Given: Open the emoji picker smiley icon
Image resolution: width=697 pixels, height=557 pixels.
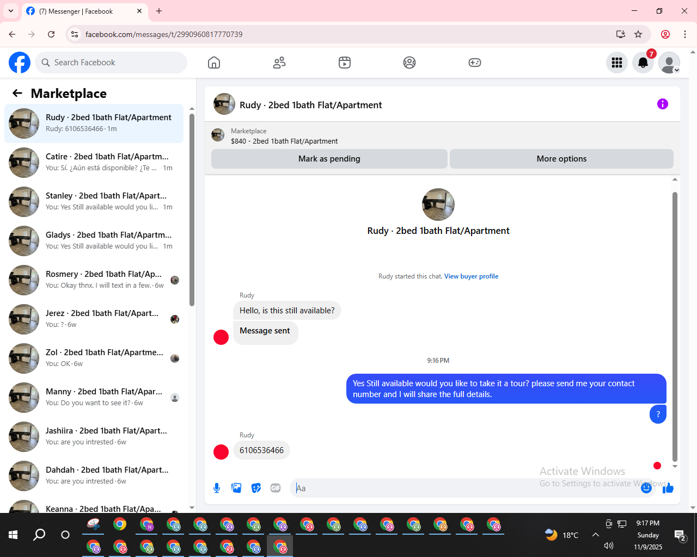Looking at the screenshot, I should 646,488.
